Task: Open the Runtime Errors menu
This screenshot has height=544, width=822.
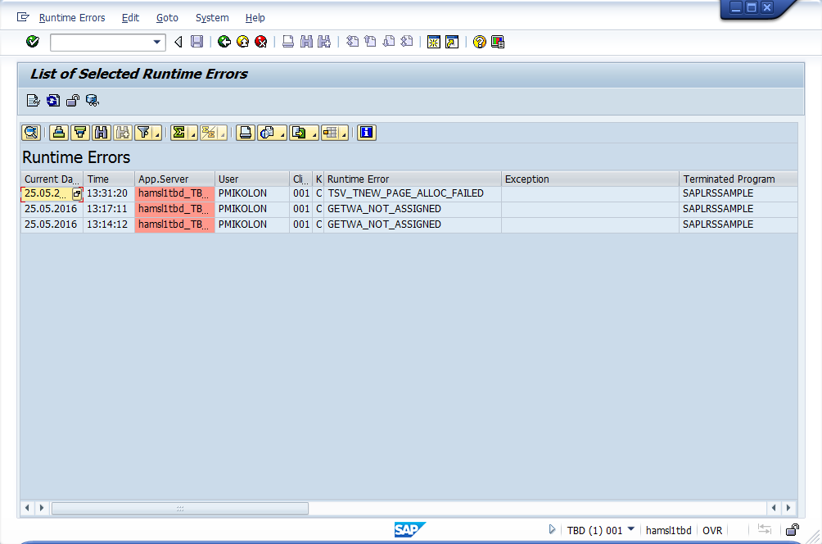Action: tap(72, 17)
